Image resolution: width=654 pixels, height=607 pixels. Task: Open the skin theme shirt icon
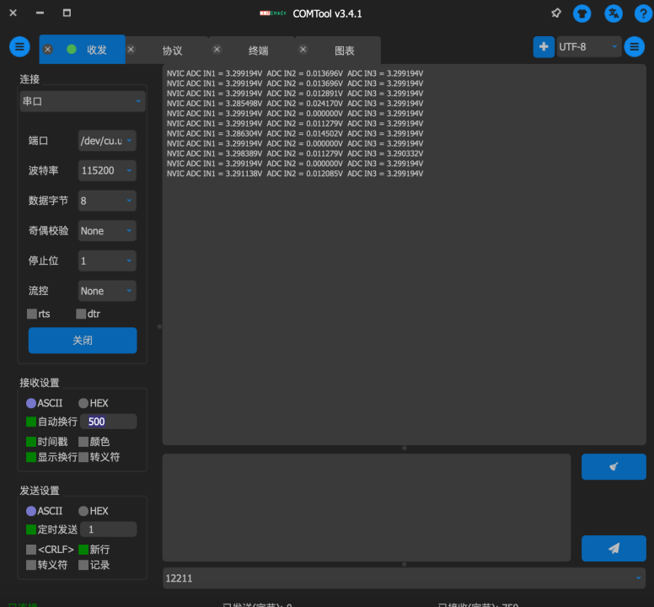tap(582, 13)
